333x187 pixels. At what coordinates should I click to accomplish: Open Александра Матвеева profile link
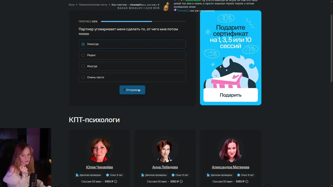[x=230, y=167]
